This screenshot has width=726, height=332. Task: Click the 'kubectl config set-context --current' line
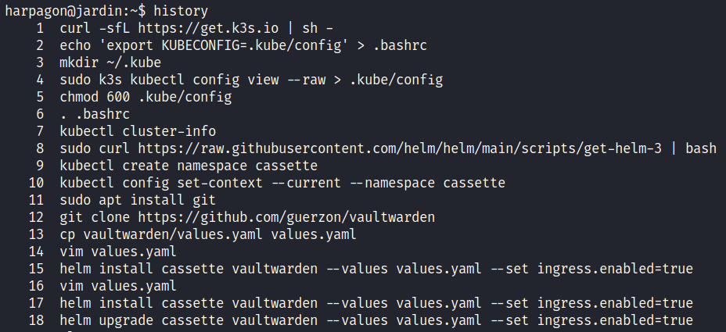[x=282, y=183]
